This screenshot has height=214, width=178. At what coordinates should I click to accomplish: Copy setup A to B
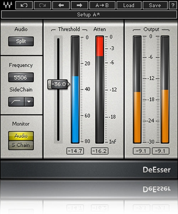(x=102, y=5)
